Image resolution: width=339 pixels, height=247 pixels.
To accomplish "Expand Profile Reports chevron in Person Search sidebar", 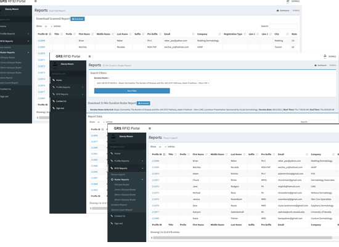I will coord(142,161).
